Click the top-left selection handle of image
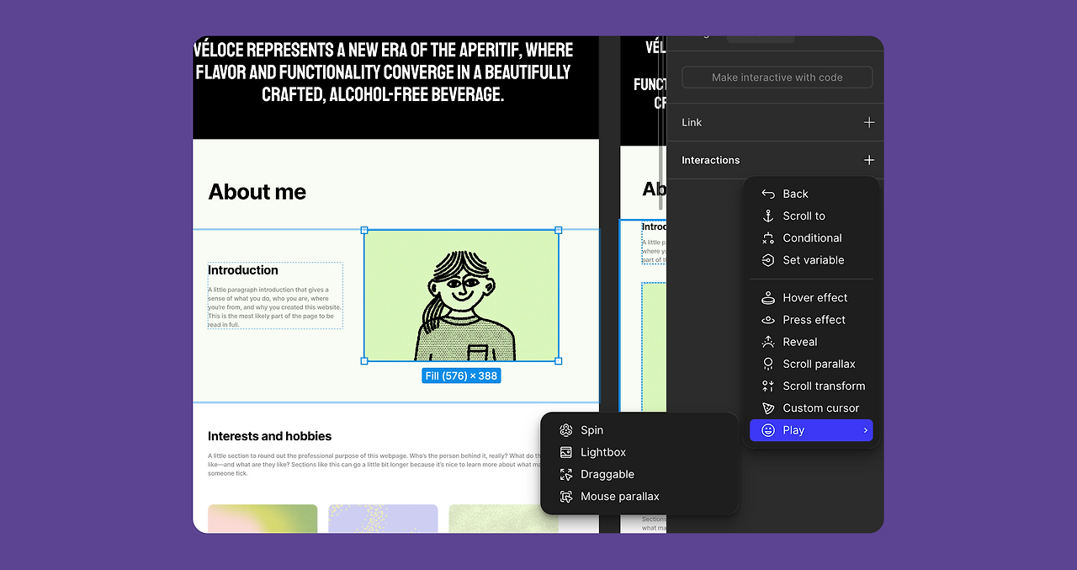This screenshot has width=1077, height=570. click(364, 230)
